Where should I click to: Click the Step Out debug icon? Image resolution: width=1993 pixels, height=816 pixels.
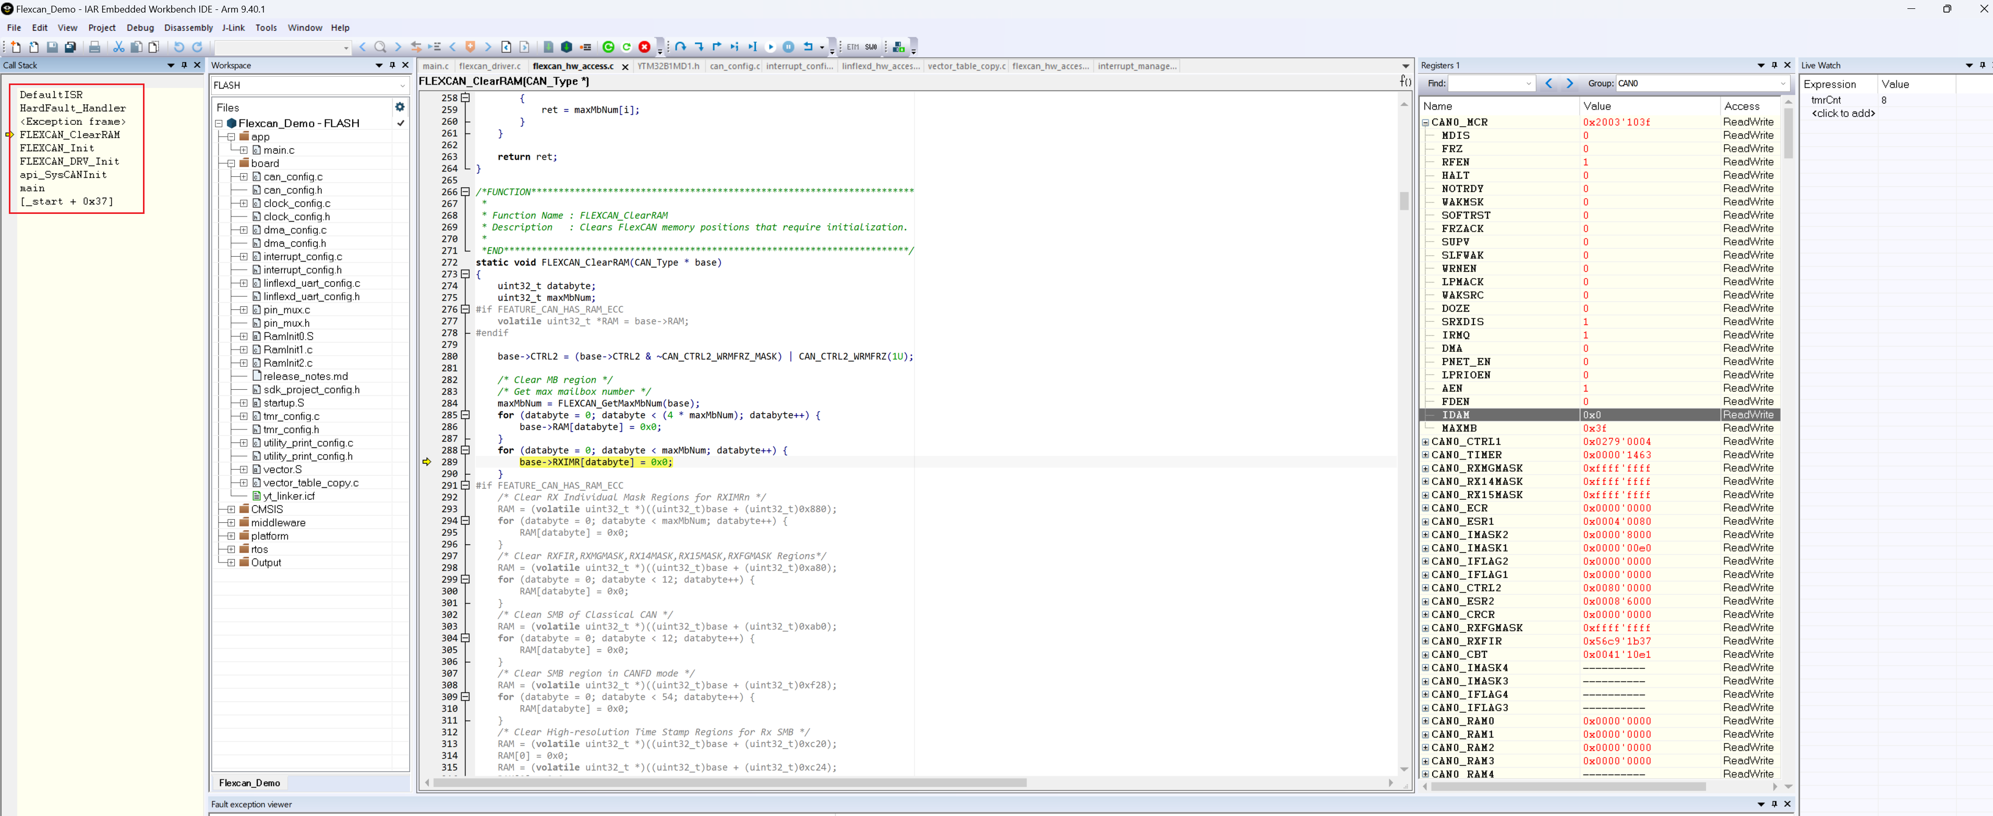click(716, 47)
